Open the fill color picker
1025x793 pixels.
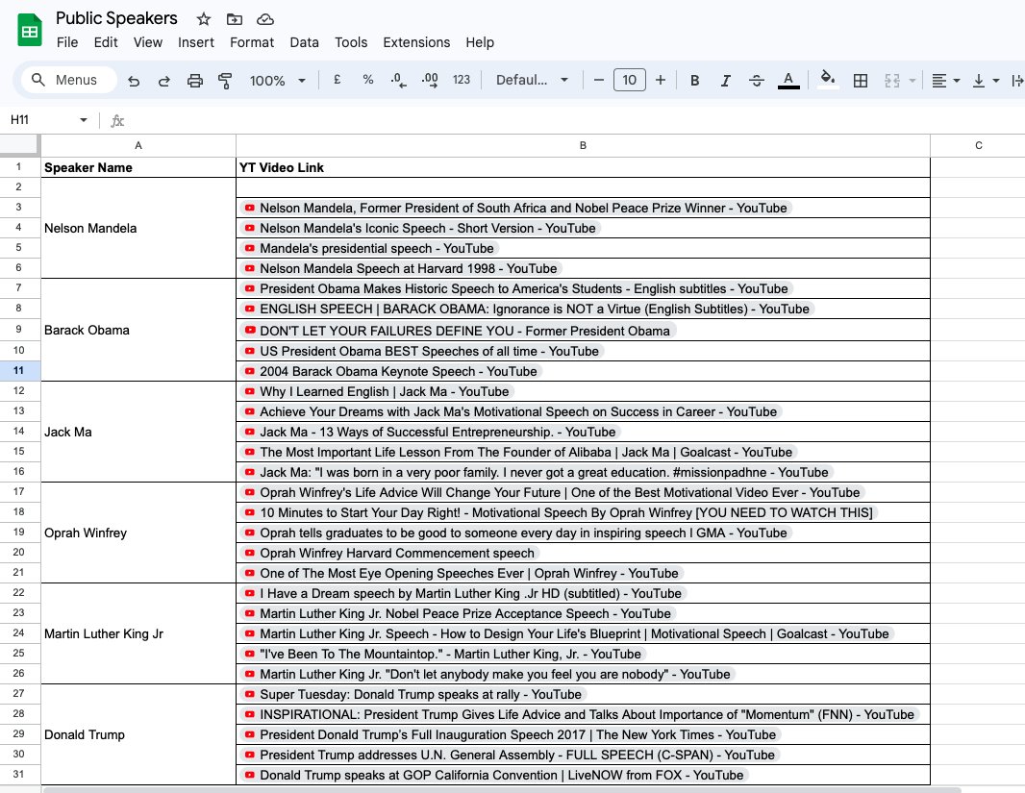pyautogui.click(x=827, y=80)
